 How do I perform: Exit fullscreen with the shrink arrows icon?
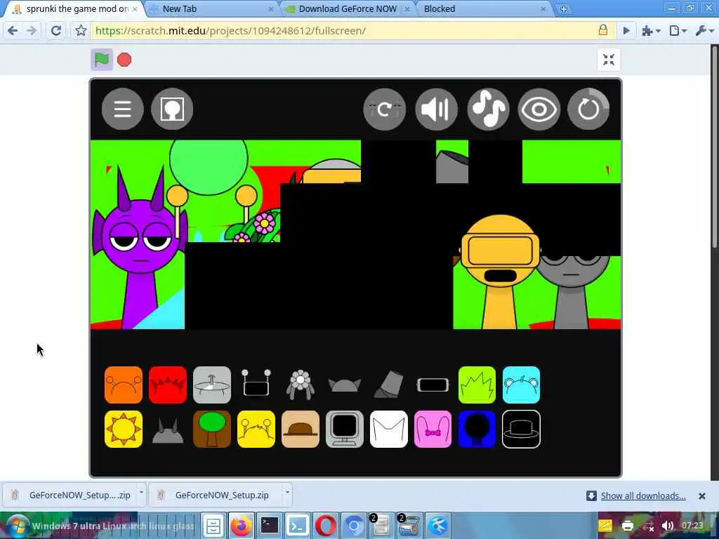(609, 60)
